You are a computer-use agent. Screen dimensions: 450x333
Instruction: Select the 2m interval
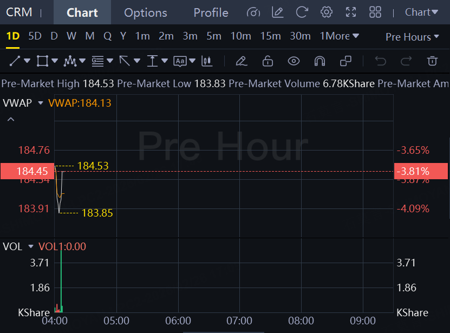coord(166,36)
